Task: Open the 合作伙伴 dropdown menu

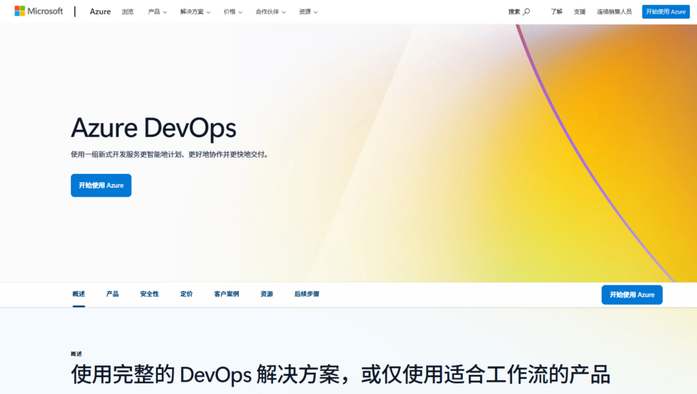Action: pos(270,12)
